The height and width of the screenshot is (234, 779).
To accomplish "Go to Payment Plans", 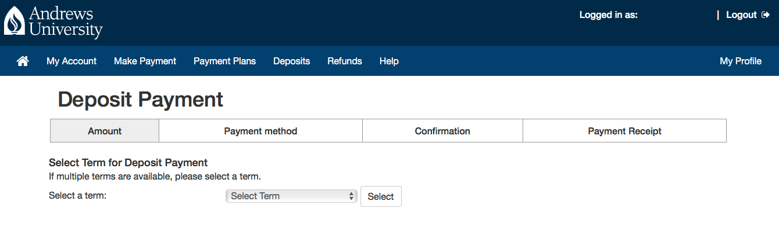I will tap(224, 61).
